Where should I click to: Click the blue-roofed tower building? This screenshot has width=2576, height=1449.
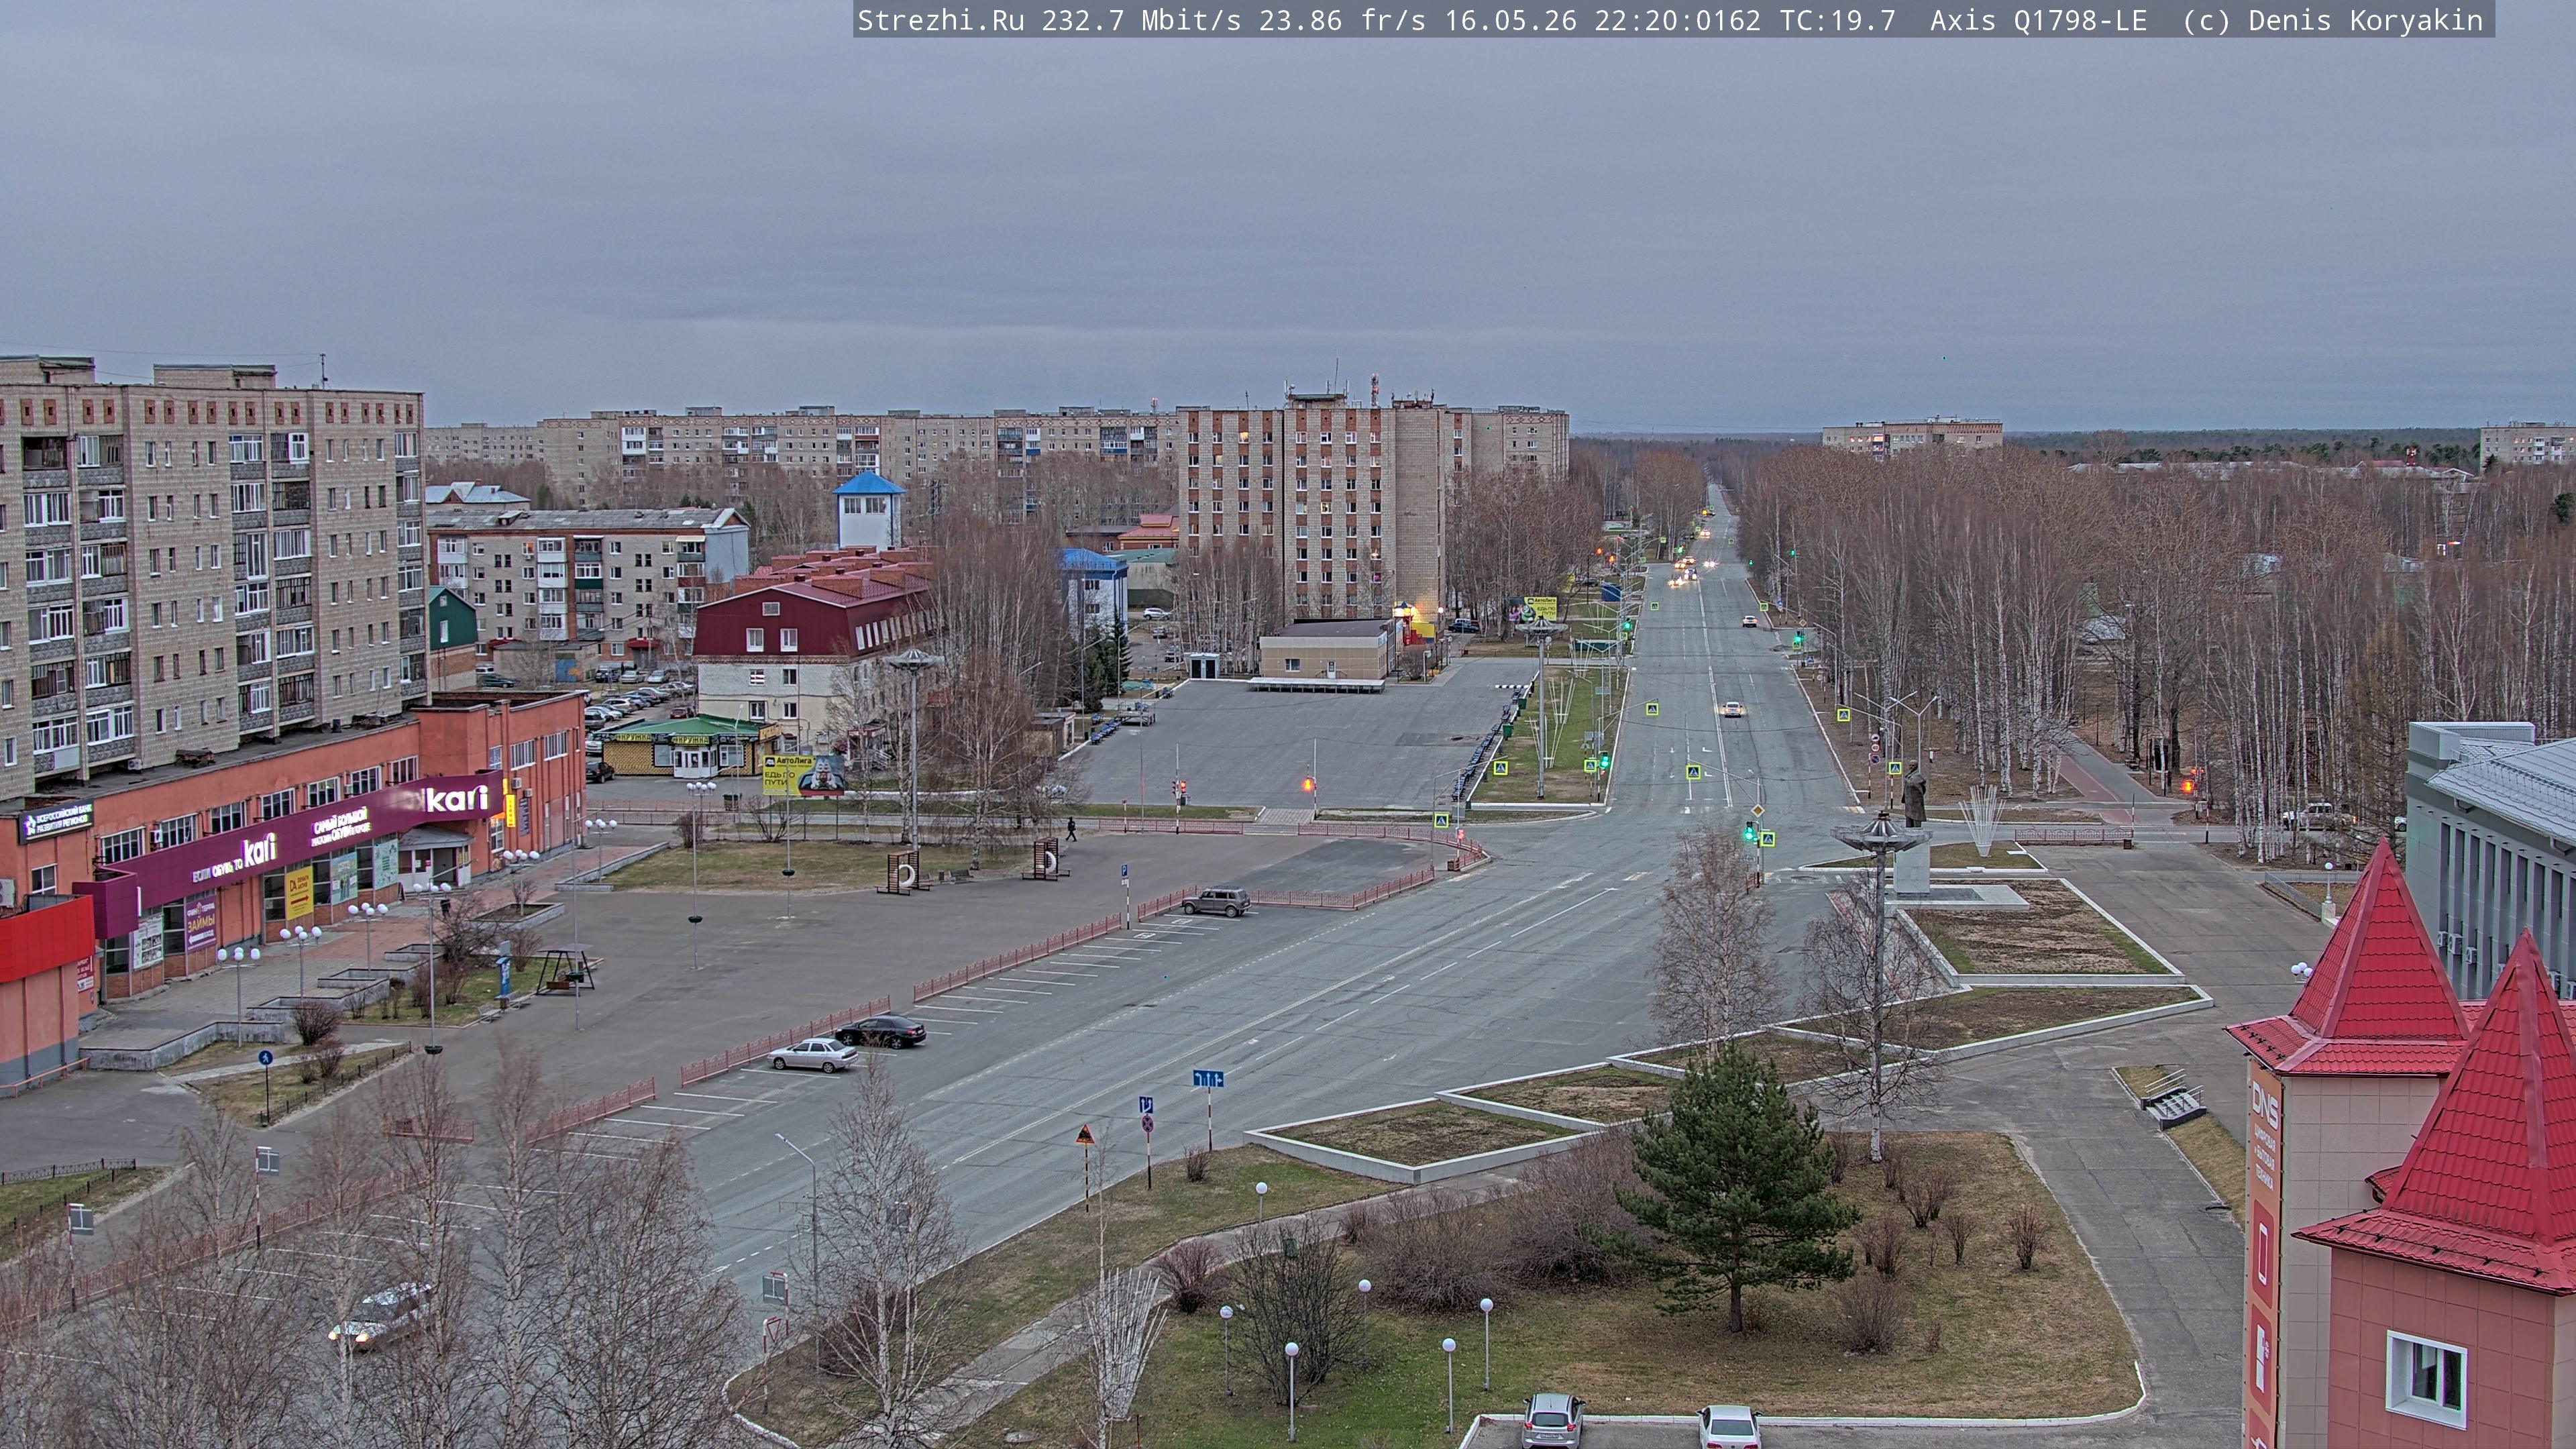coord(868,510)
